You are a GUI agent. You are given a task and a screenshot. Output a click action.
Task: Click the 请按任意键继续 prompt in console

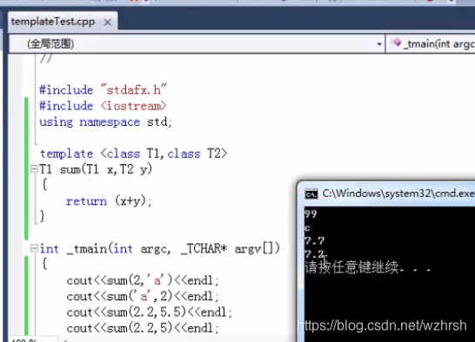coord(368,267)
